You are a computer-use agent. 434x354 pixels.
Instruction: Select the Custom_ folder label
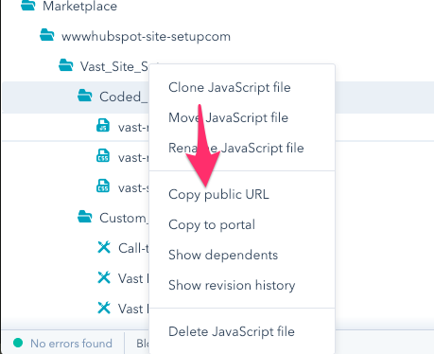123,218
